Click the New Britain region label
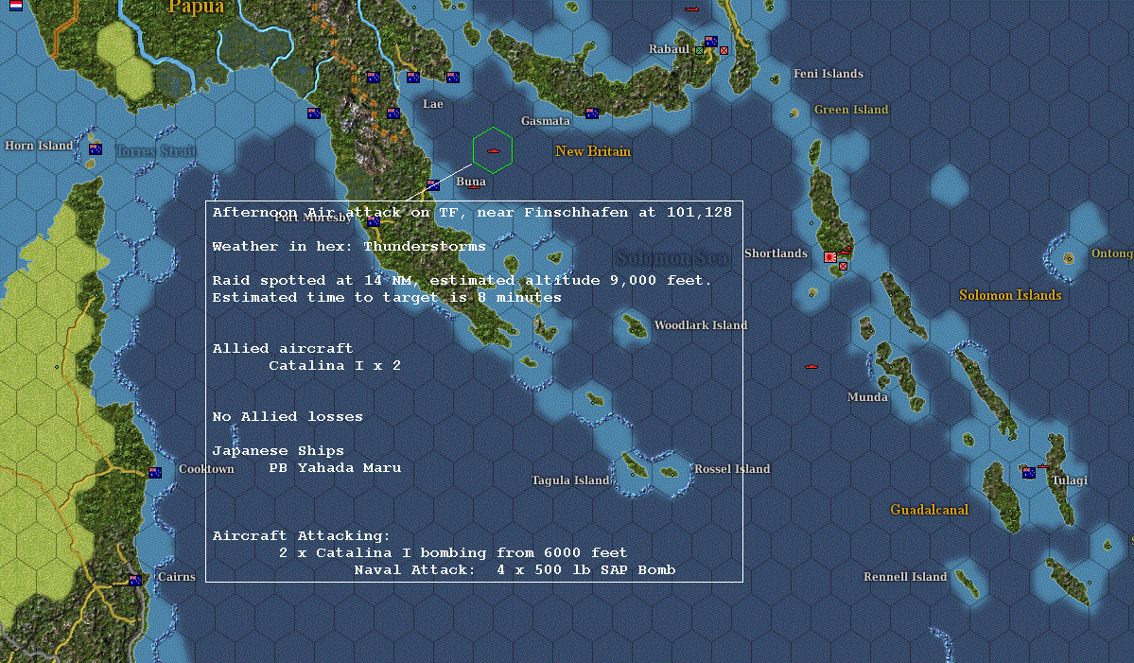 click(x=593, y=151)
